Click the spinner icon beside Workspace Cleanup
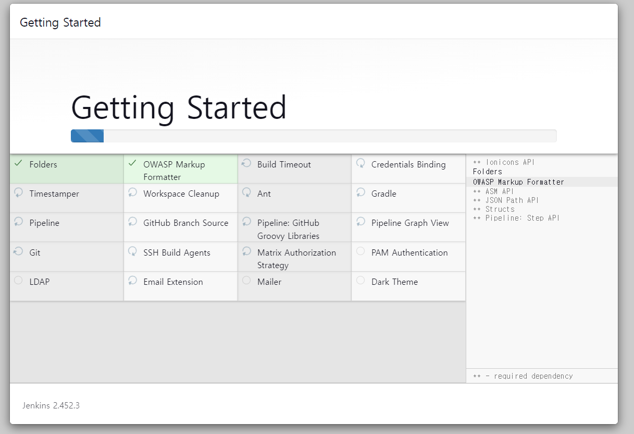Viewport: 634px width, 434px height. 132,193
